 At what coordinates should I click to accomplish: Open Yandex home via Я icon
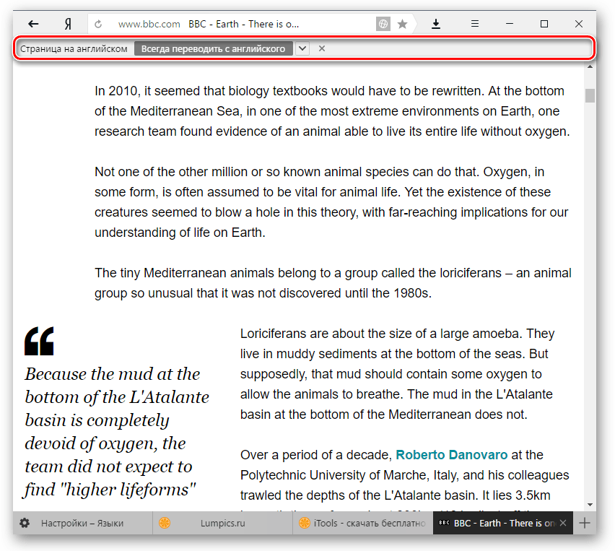tap(68, 25)
